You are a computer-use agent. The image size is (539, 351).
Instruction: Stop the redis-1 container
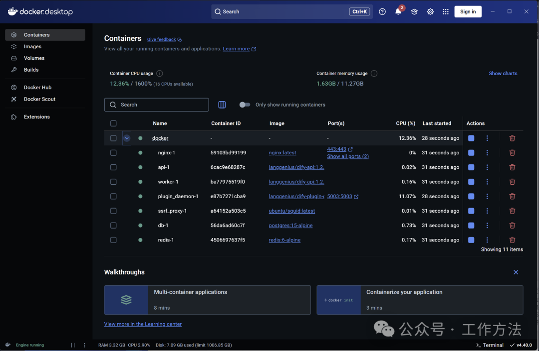pos(471,240)
